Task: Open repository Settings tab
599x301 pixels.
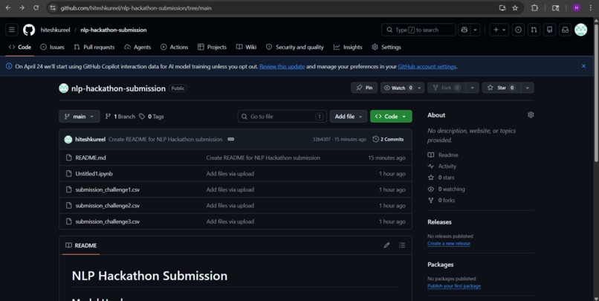Action: (386, 47)
